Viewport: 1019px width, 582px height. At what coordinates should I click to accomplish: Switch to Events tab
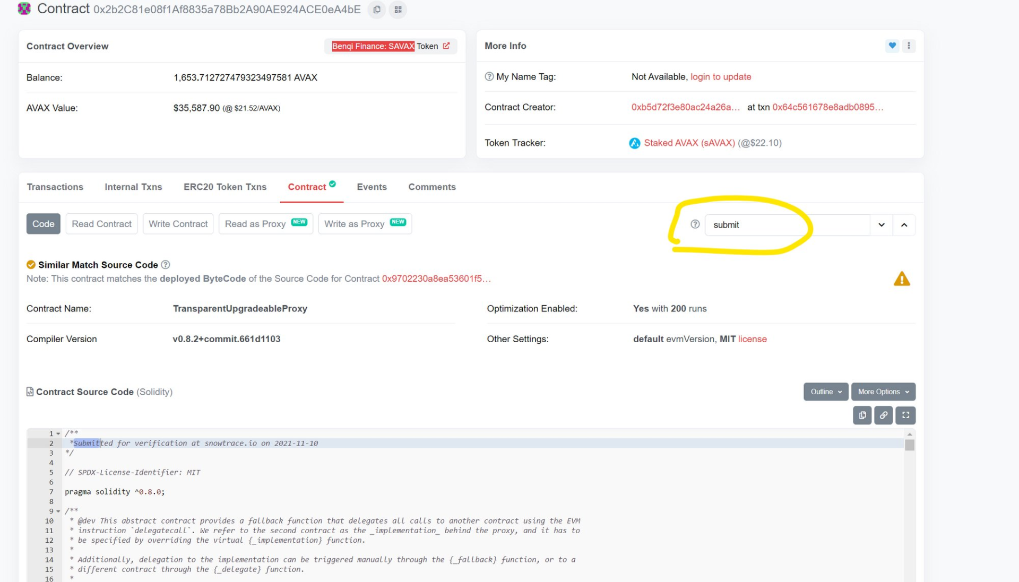372,187
